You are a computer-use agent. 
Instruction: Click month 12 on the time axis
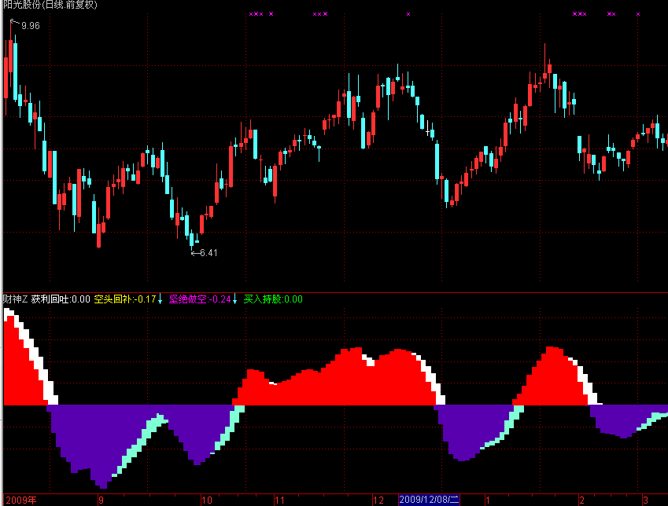pyautogui.click(x=378, y=500)
